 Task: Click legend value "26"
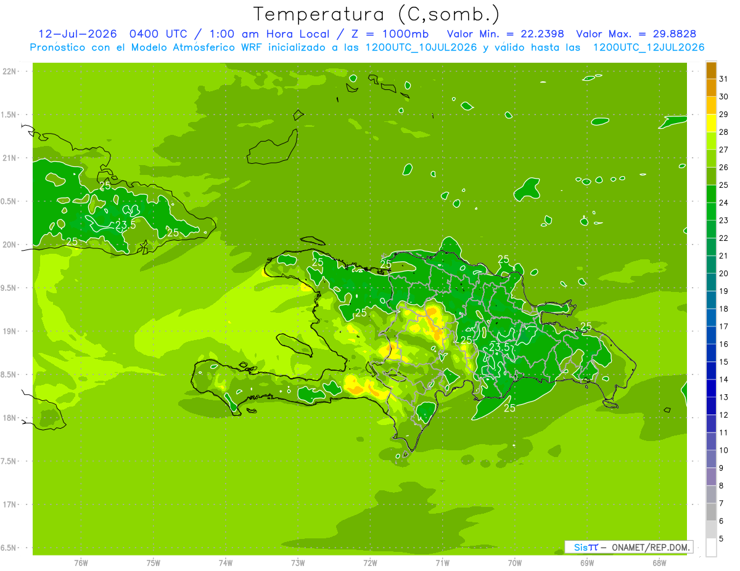[724, 167]
